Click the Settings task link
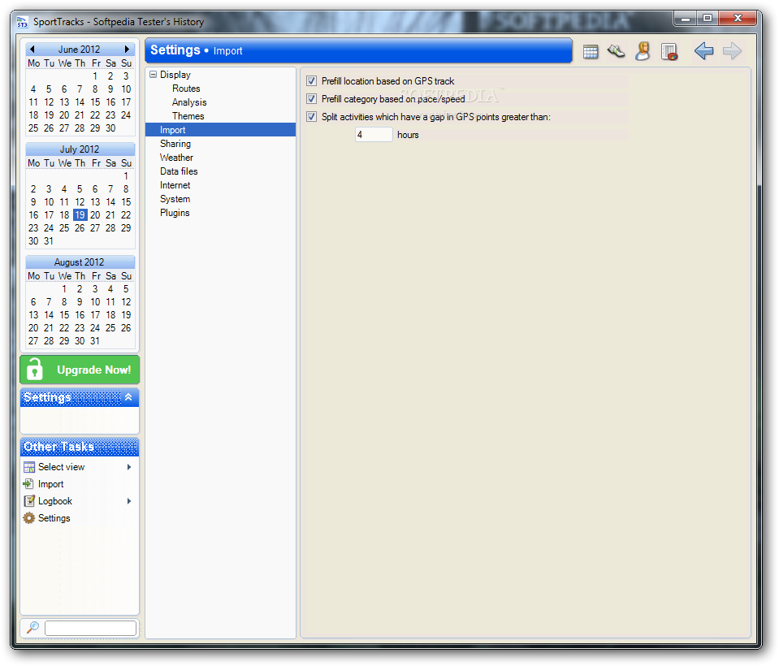 (54, 518)
